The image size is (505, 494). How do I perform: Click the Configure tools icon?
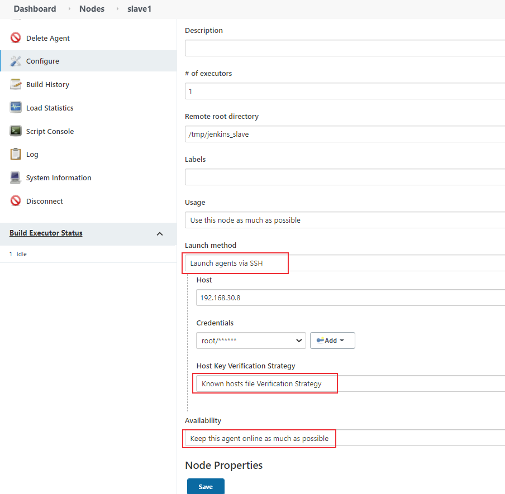pyautogui.click(x=16, y=61)
